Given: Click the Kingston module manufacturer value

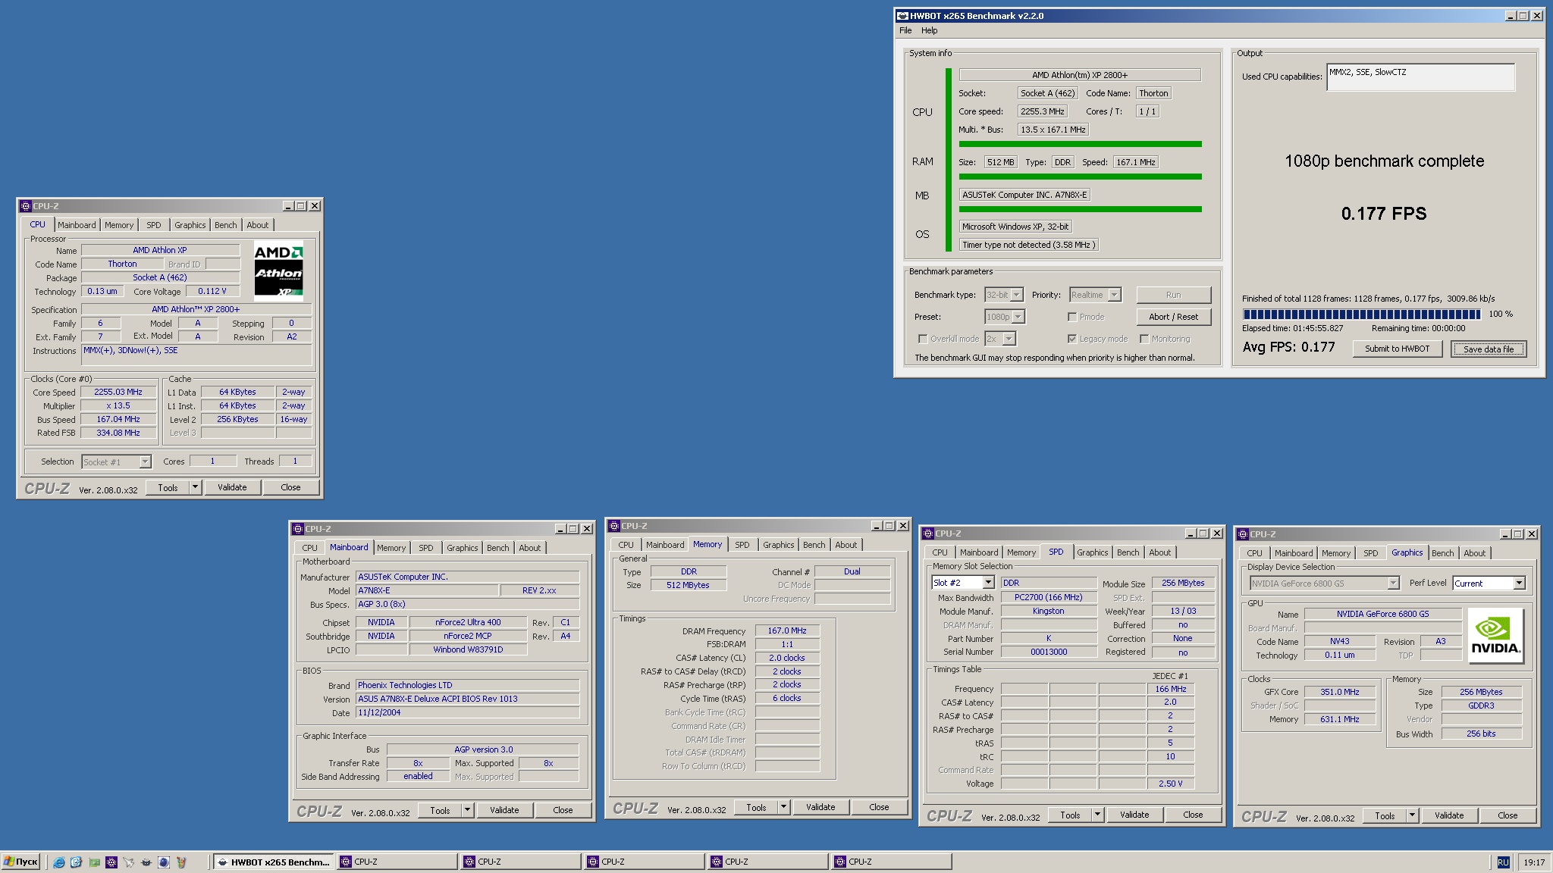Looking at the screenshot, I should click(1048, 611).
